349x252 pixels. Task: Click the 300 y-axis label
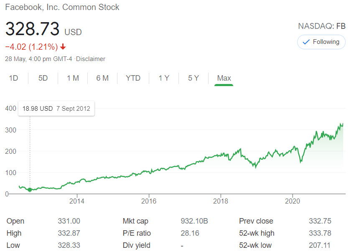[11, 130]
